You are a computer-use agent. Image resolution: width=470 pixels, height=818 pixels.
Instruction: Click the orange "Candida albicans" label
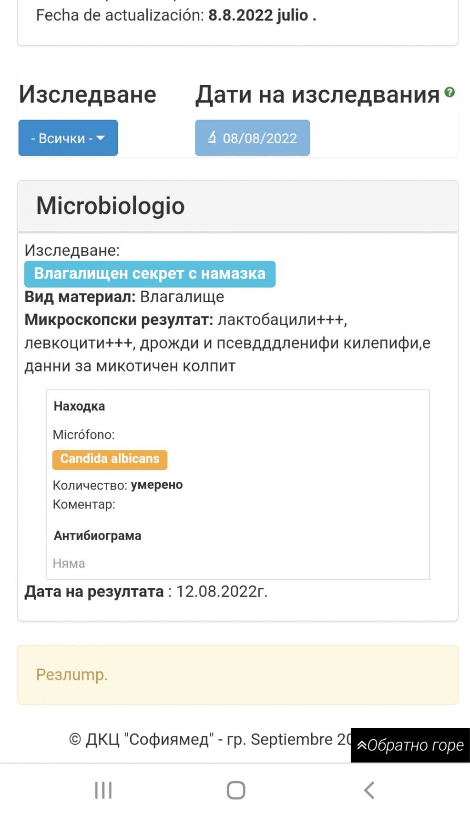(x=110, y=459)
